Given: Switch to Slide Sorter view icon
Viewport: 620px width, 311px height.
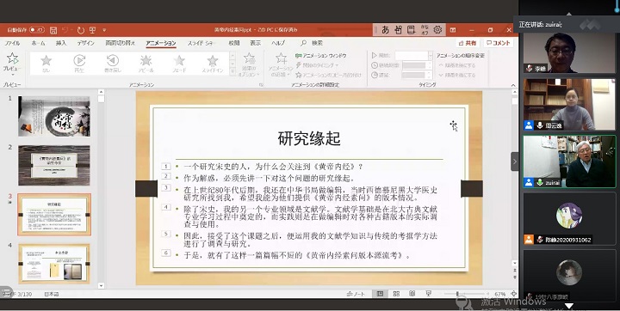Looking at the screenshot, I should (396, 294).
